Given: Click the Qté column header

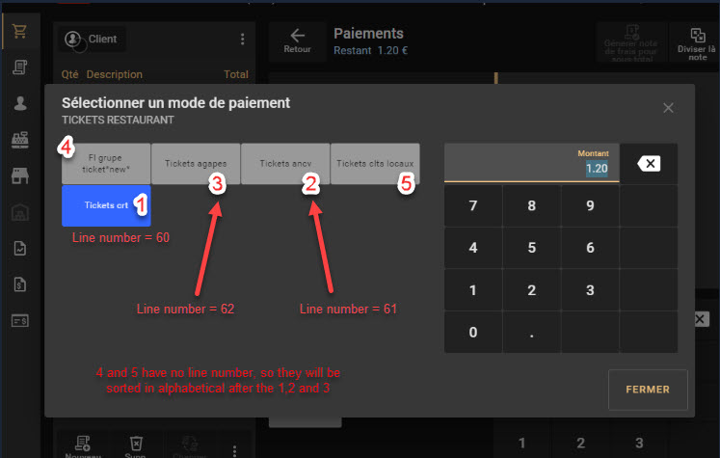Looking at the screenshot, I should click(69, 74).
